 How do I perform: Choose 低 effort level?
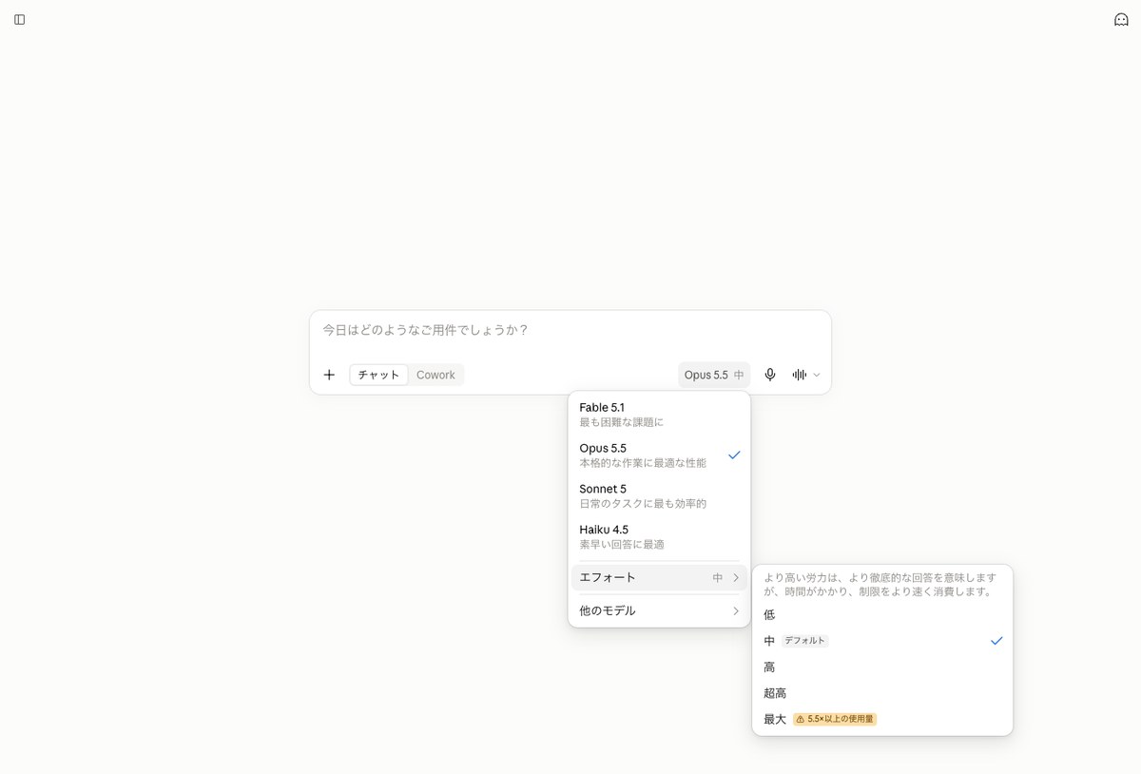[882, 614]
